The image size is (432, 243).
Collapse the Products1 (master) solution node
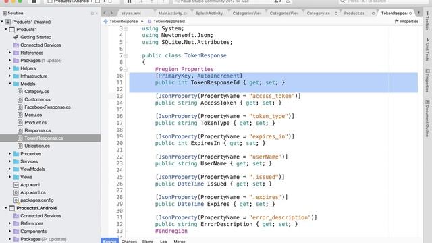2,22
